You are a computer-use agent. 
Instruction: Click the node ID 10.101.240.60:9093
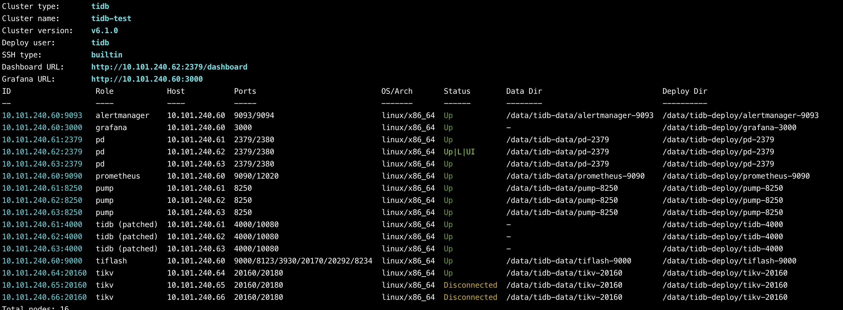click(x=42, y=115)
